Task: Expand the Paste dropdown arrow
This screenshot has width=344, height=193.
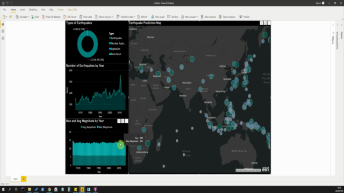Action: pyautogui.click(x=6, y=17)
